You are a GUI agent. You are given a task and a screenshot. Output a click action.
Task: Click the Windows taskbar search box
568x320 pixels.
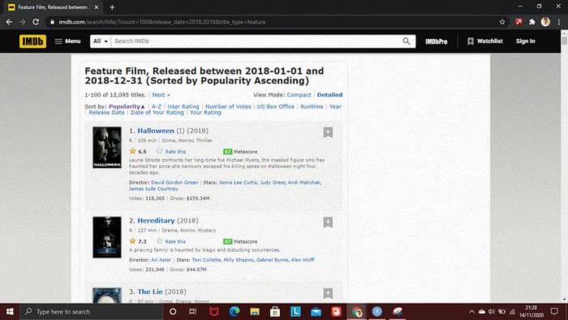click(x=91, y=312)
